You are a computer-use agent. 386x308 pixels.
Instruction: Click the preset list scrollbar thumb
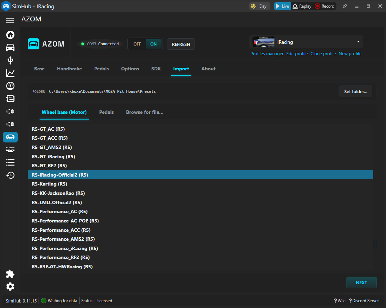[375, 244]
